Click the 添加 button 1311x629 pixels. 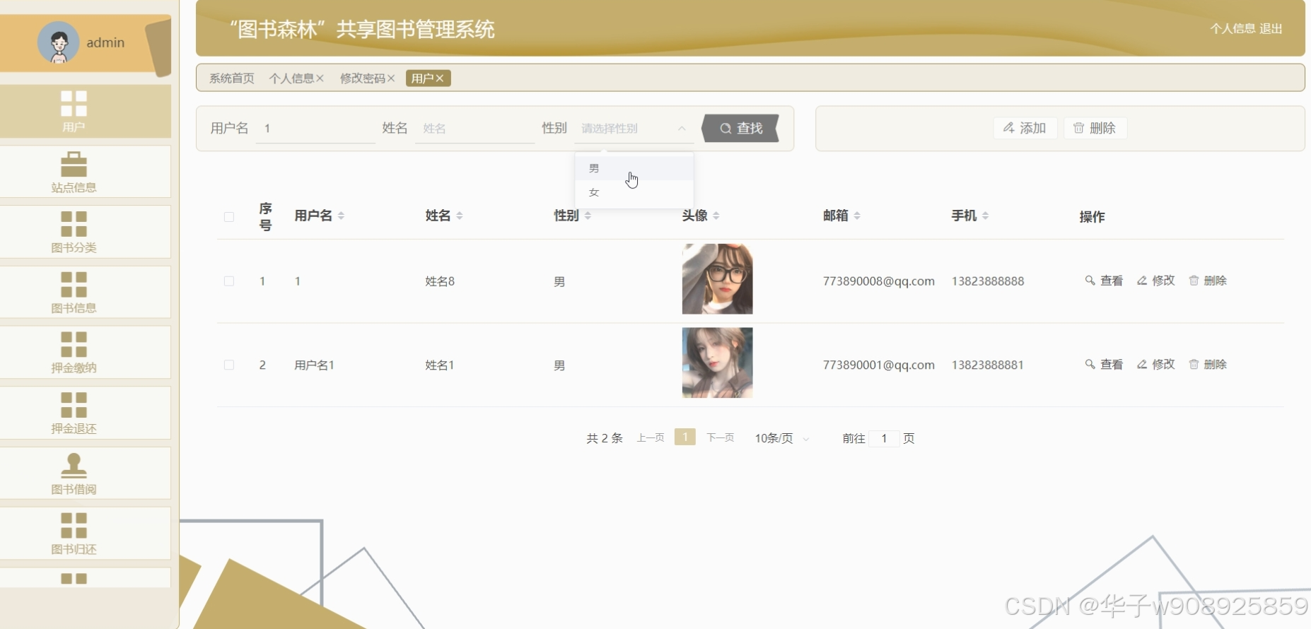coord(1025,128)
